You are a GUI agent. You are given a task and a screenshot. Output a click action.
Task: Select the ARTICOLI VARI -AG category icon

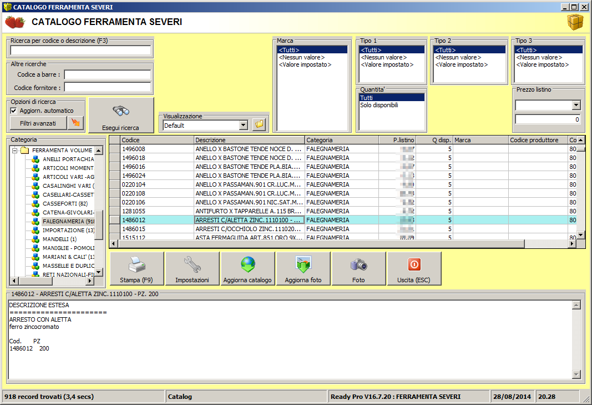pyautogui.click(x=36, y=177)
